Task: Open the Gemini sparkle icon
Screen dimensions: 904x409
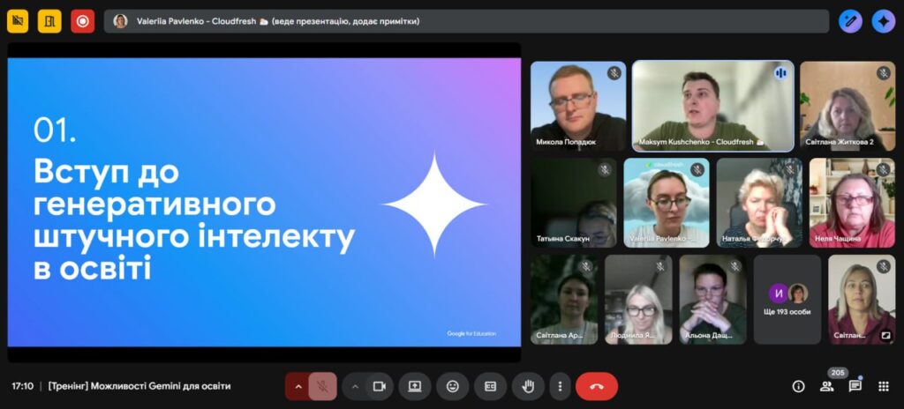Action: [x=883, y=21]
